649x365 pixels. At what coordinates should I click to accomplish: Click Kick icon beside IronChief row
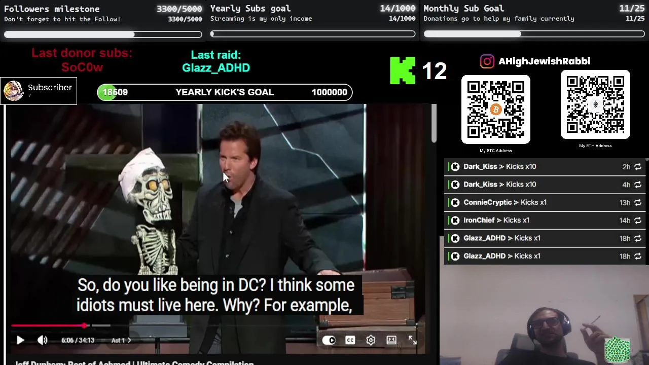pos(455,221)
